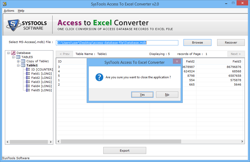This screenshot has height=162, width=250.
Task: Click the Field3 cell value 68568
Action: click(x=237, y=71)
